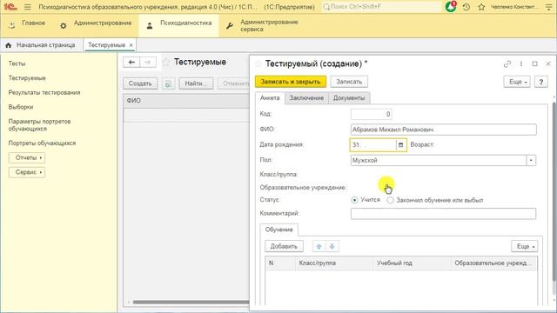Go back with the left arrow button
This screenshot has width=557, height=313.
pyautogui.click(x=131, y=62)
